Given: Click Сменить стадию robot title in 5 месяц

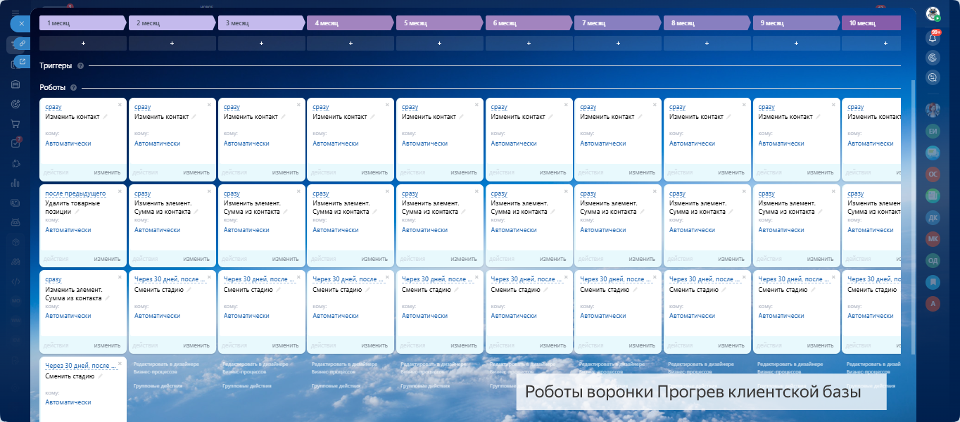Looking at the screenshot, I should click(x=427, y=290).
